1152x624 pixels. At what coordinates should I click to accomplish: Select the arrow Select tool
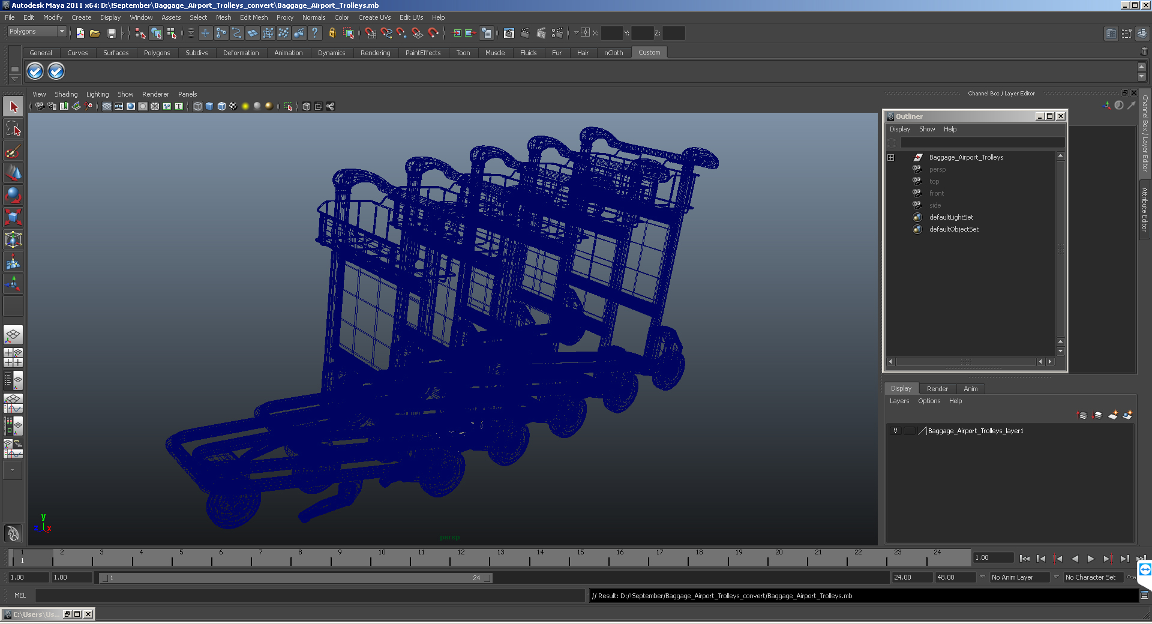point(13,107)
